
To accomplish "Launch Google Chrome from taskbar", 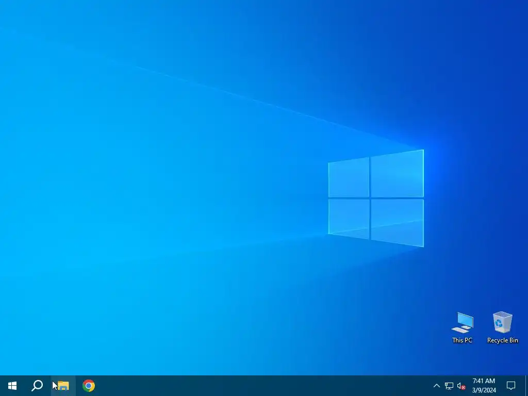I will pyautogui.click(x=89, y=386).
